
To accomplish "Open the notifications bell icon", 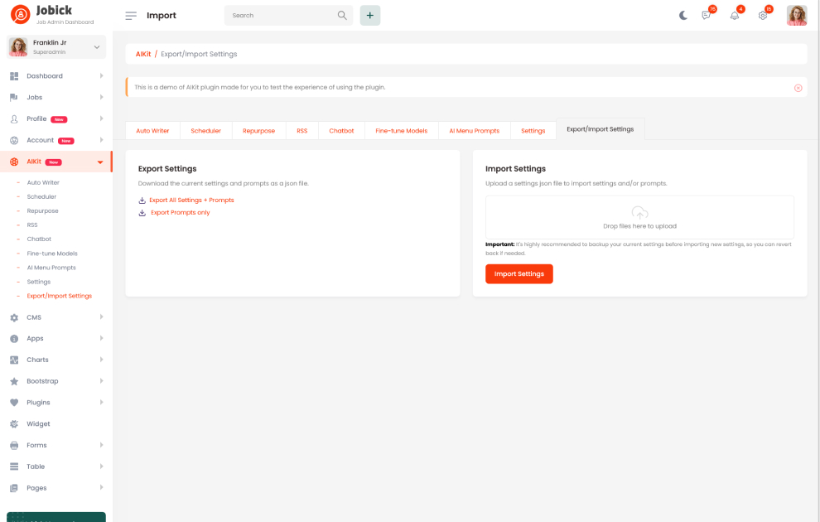I will click(735, 16).
